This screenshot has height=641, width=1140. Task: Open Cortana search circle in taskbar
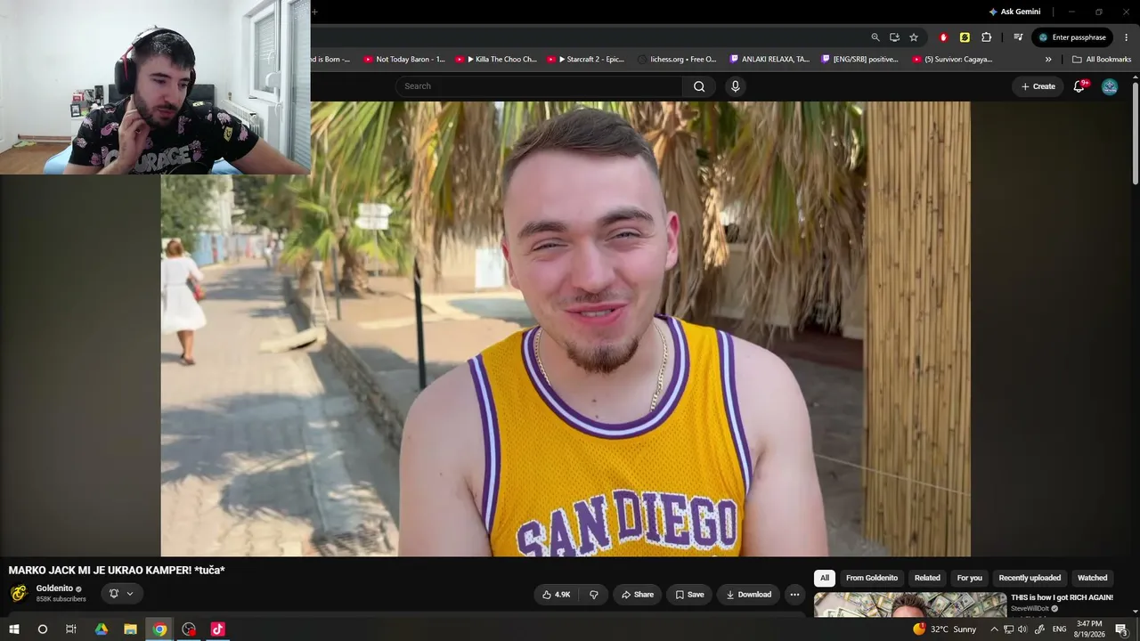(x=42, y=629)
